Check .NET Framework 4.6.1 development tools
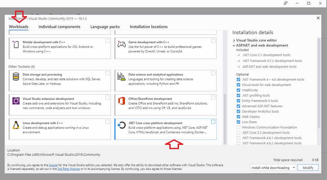Image resolution: width=327 pixels, height=180 pixels. (x=238, y=138)
